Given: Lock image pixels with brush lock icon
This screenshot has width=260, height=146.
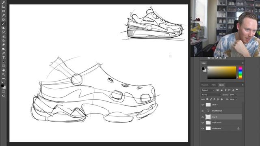Looking at the screenshot, I should (x=211, y=99).
